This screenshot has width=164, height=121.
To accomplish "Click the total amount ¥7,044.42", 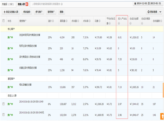I will pos(134,104).
